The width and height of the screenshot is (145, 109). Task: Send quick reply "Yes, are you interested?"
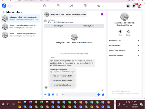tap(62, 76)
